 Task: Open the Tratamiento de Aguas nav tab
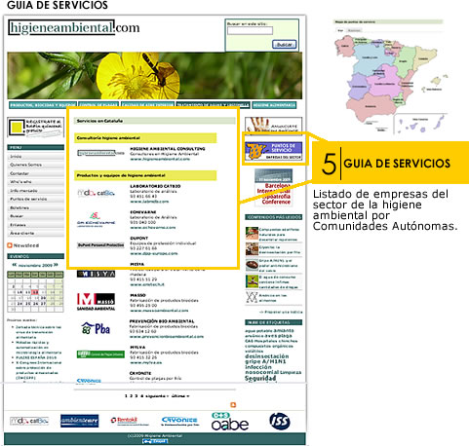214,105
